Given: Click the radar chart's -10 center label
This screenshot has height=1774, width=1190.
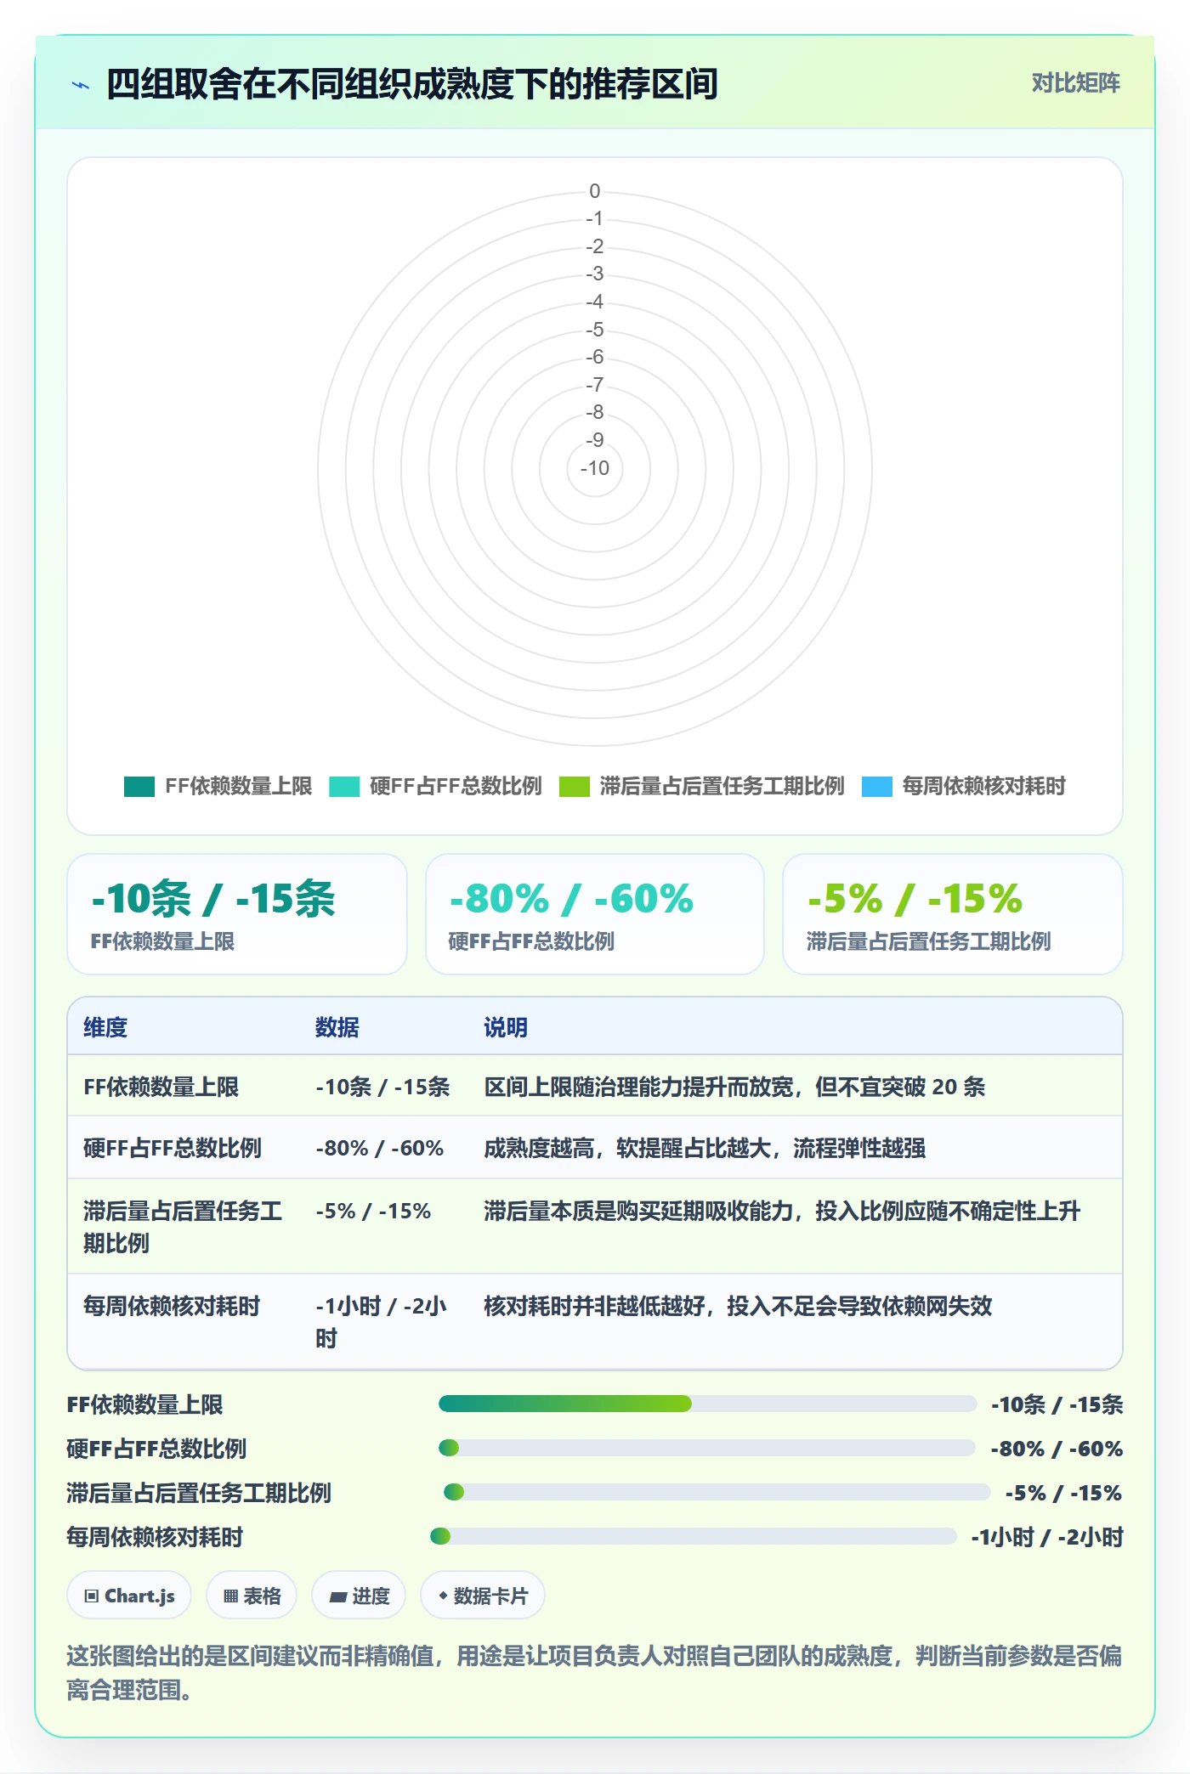Looking at the screenshot, I should coord(595,468).
